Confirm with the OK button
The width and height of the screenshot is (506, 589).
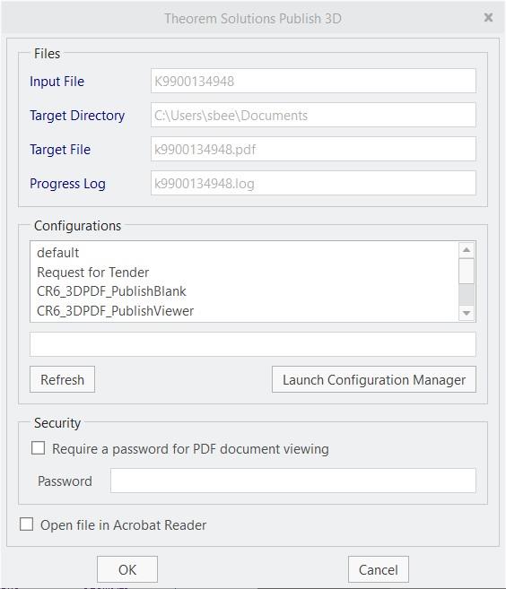point(127,569)
